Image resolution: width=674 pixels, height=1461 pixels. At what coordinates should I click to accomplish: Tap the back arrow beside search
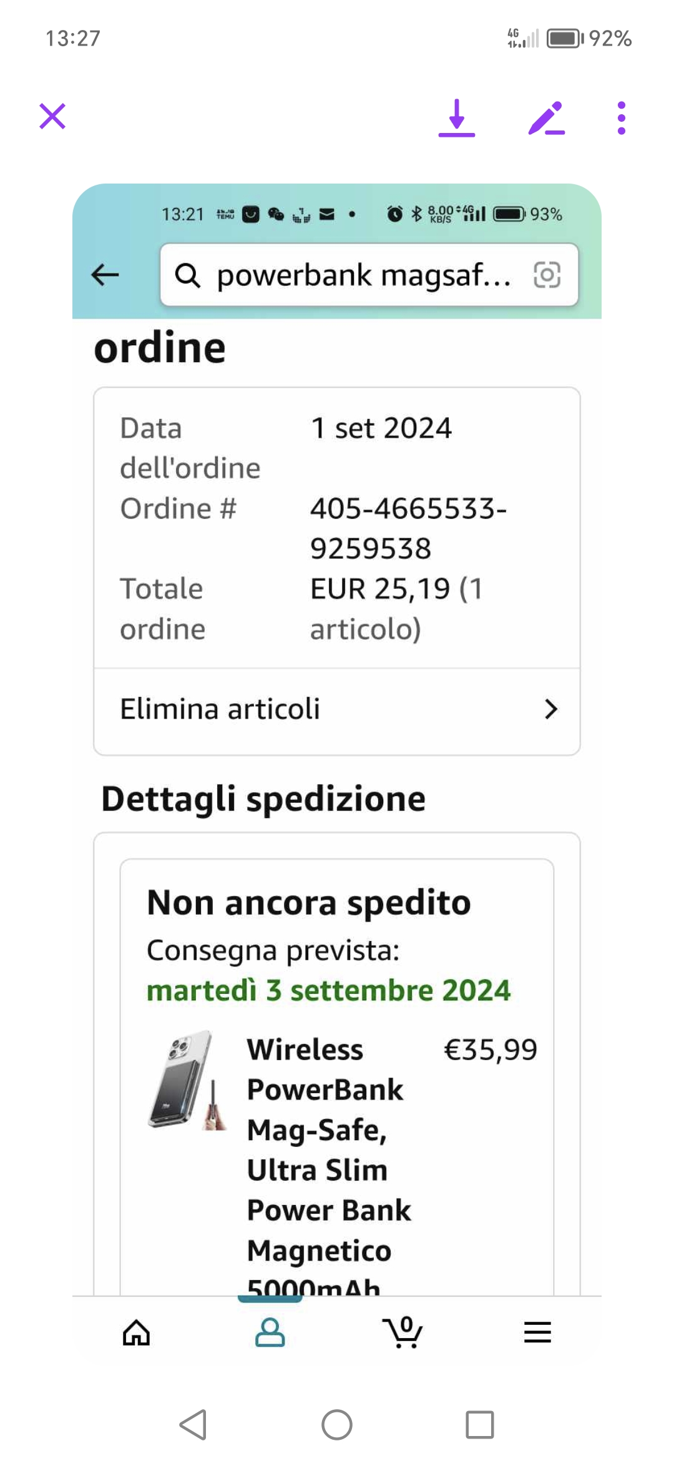click(x=105, y=275)
